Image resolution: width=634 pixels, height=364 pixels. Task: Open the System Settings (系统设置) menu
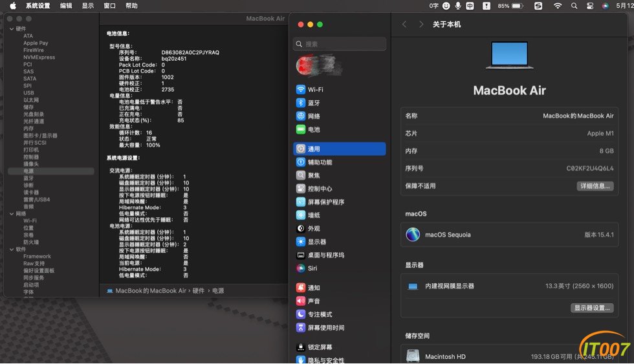[x=38, y=6]
